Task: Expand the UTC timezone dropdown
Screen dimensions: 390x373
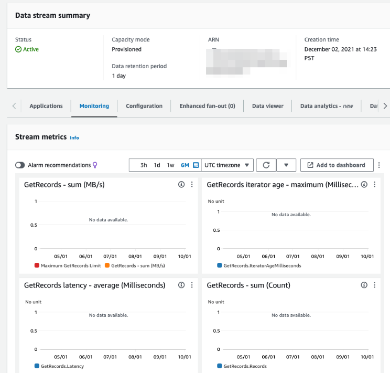Action: (227, 165)
